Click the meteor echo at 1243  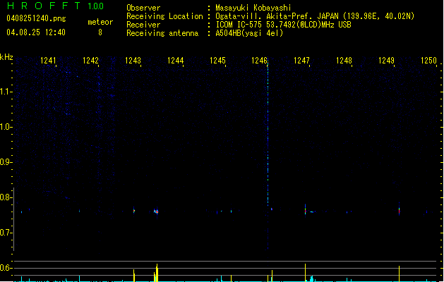(x=134, y=211)
